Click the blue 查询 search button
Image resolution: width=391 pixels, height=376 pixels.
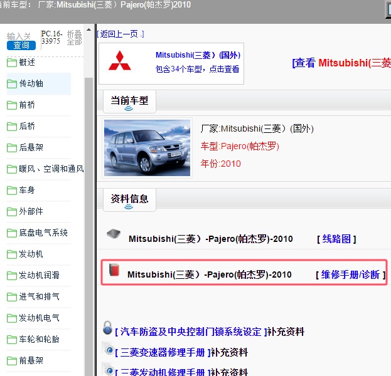tap(21, 45)
